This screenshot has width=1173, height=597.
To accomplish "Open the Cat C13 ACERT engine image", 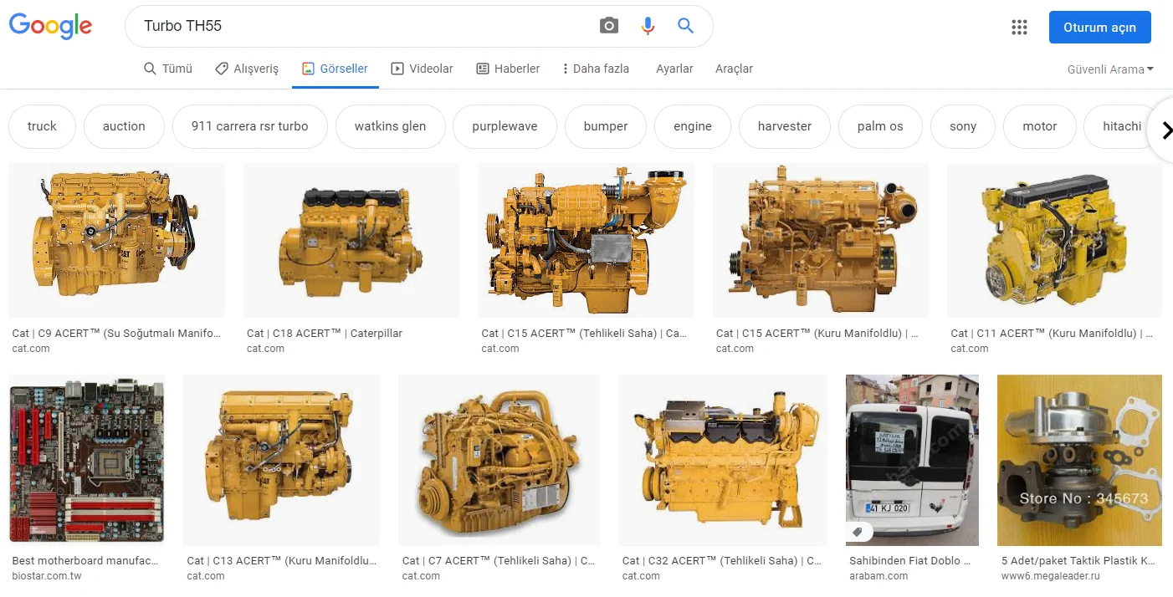I will pos(281,460).
